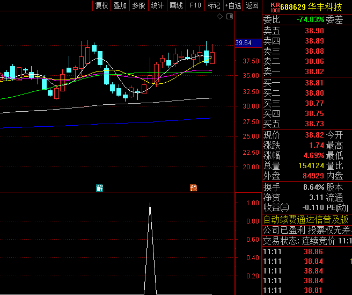Click 卖五 price 38.90
This screenshot has height=295, width=352.
click(314, 31)
